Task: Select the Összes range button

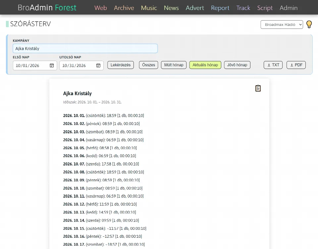Action: click(148, 65)
